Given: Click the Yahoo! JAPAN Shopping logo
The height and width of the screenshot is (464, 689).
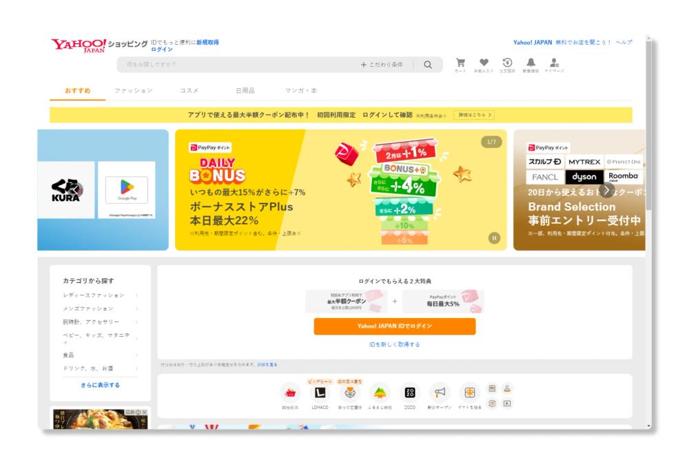Looking at the screenshot, I should (99, 45).
